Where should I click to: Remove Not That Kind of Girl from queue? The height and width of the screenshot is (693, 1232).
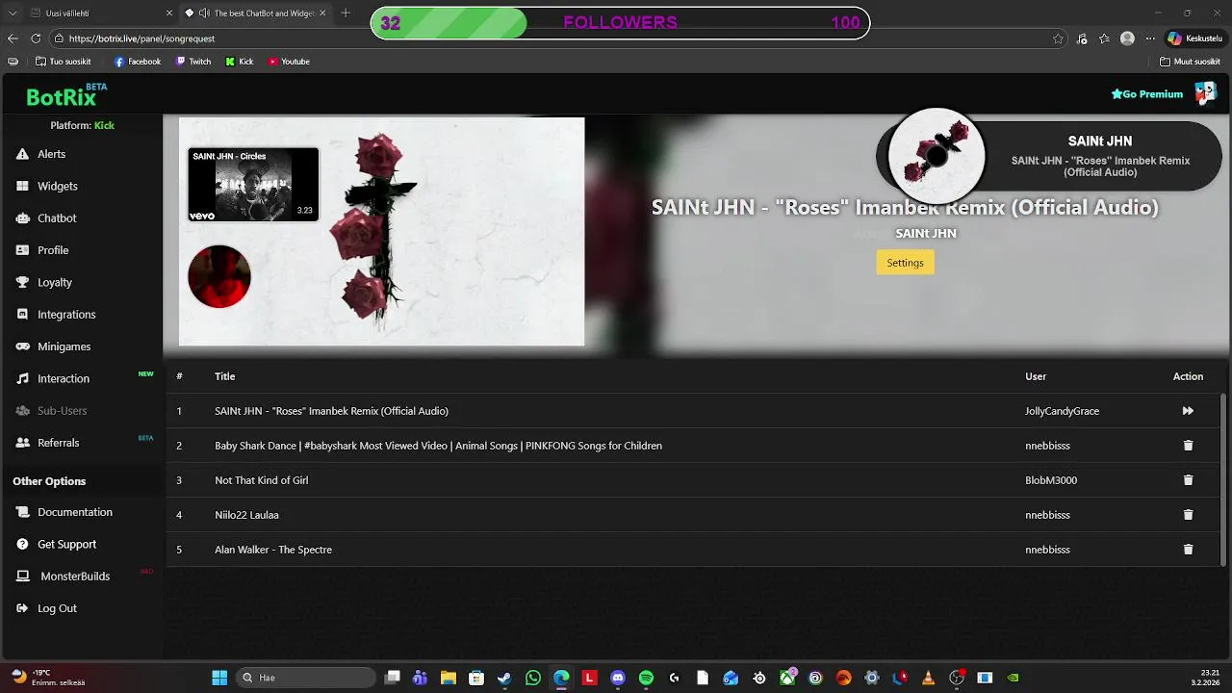1188,480
